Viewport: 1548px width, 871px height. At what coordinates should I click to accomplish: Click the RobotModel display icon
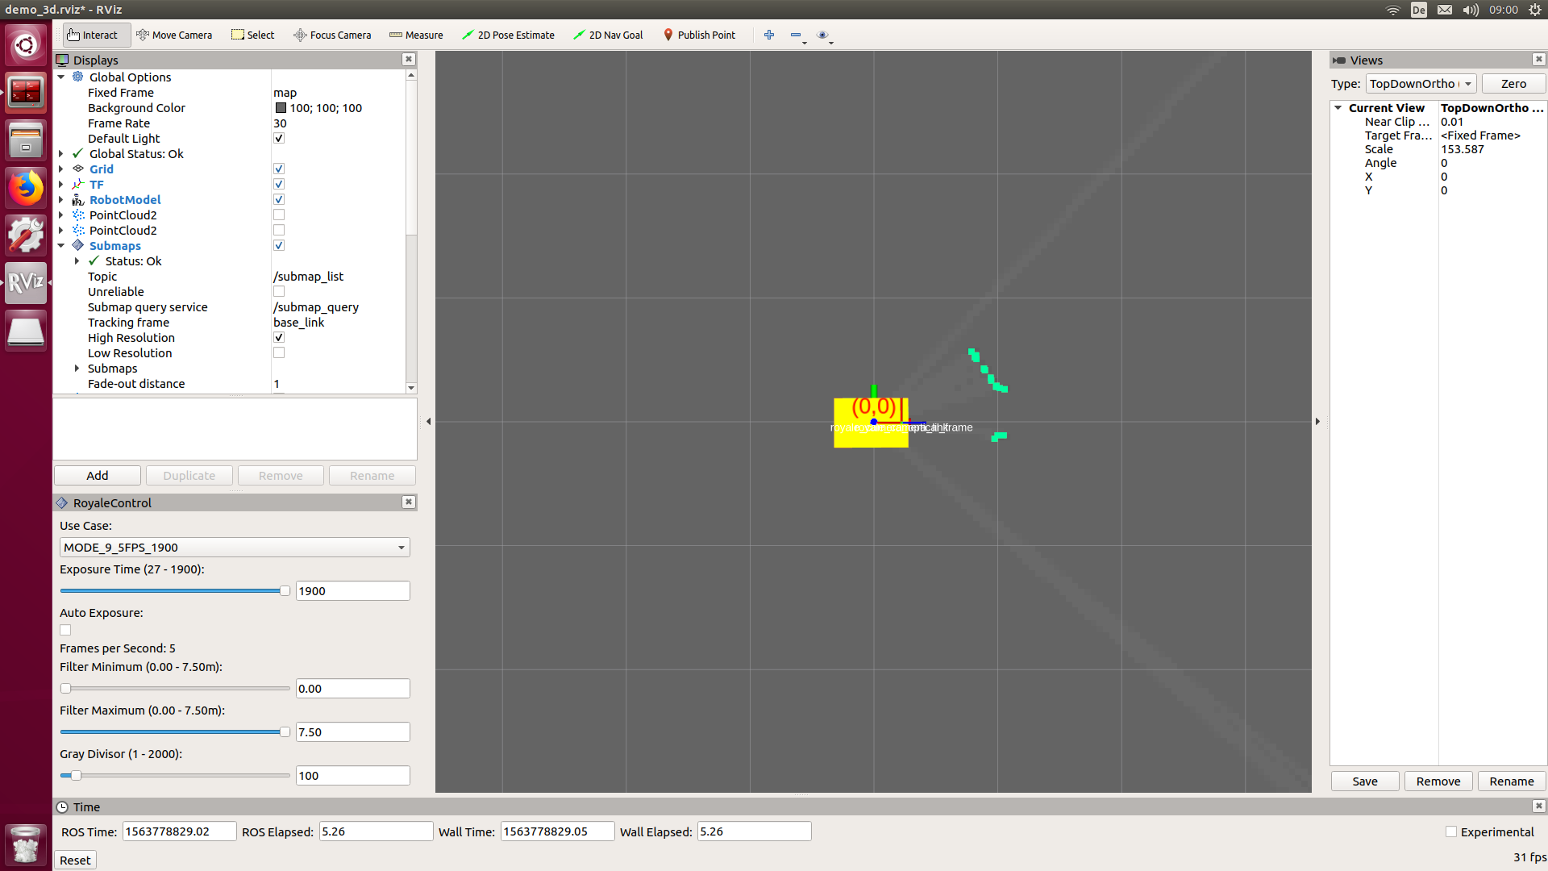[78, 199]
